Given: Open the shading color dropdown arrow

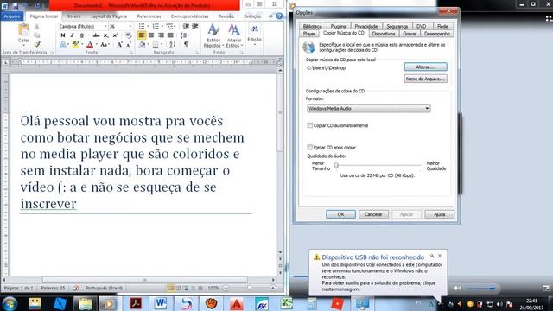Looking at the screenshot, I should [x=148, y=44].
